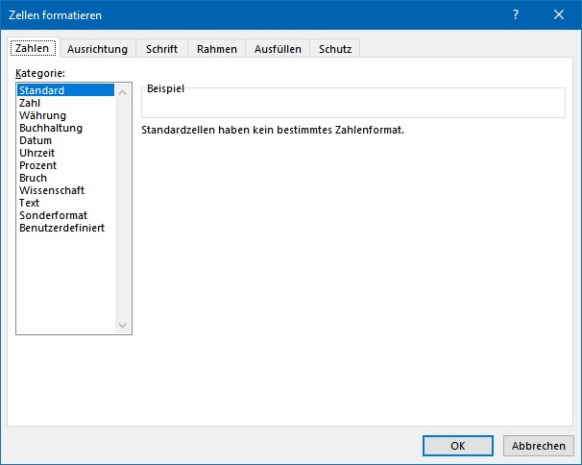Switch to the Ausfüllen tab
This screenshot has width=582, height=465.
(x=278, y=49)
